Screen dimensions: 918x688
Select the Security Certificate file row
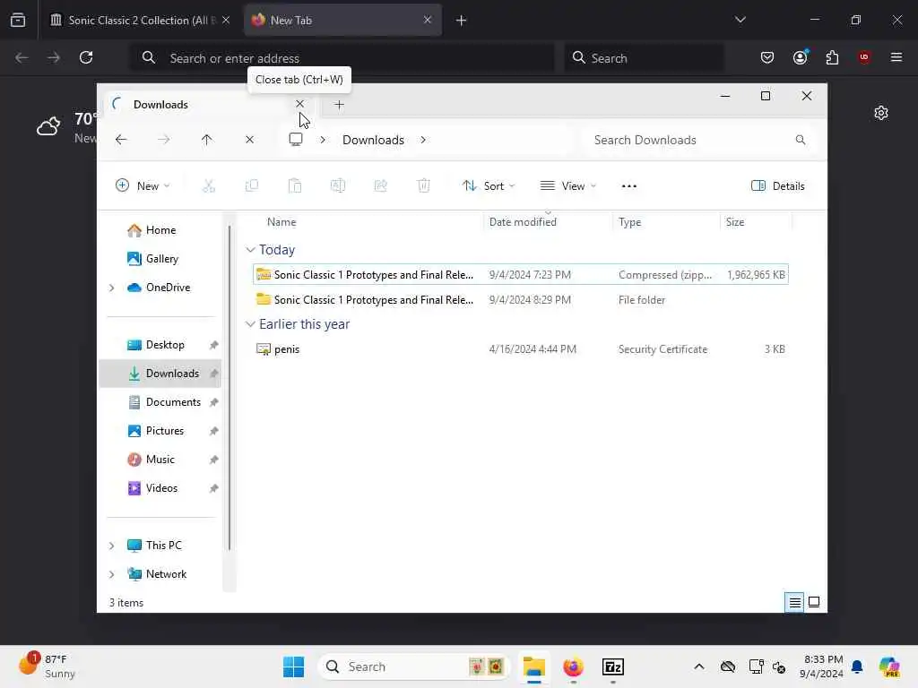pos(521,349)
